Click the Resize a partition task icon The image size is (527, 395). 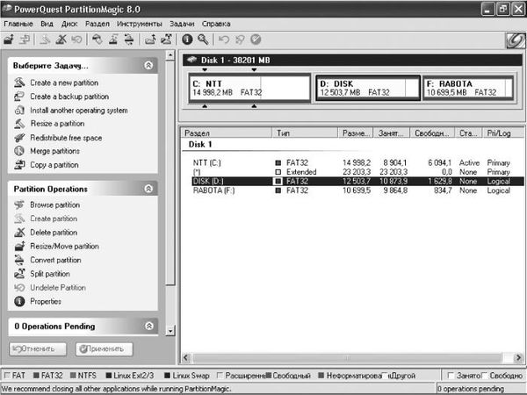click(21, 124)
